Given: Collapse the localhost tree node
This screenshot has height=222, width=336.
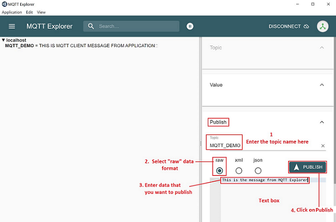Looking at the screenshot, I should pyautogui.click(x=3, y=40).
